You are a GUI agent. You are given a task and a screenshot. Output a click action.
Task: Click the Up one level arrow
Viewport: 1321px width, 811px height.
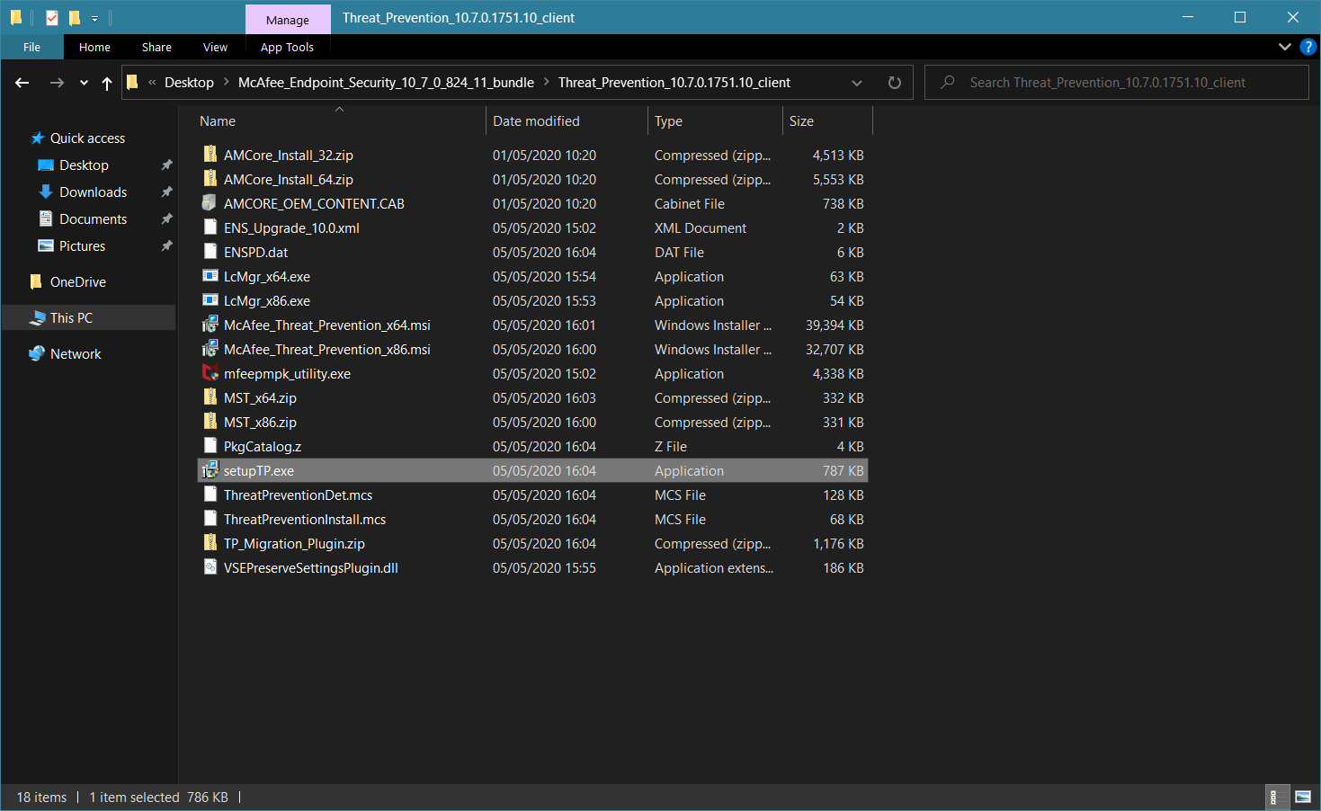point(107,83)
